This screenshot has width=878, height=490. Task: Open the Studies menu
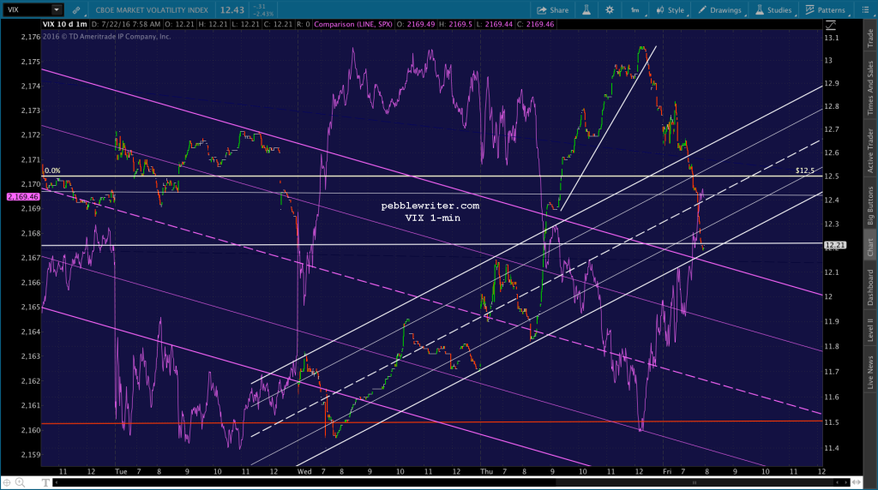(x=773, y=10)
